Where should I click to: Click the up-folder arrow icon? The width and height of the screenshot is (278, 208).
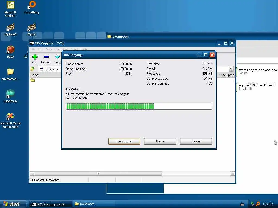(x=33, y=69)
